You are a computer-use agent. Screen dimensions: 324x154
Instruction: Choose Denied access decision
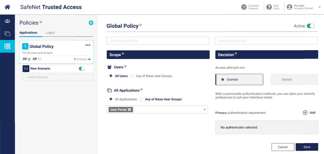(x=294, y=80)
